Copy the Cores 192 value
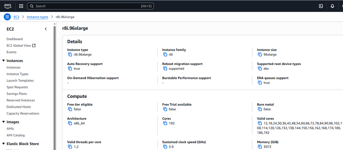The image size is (343, 150). click(165, 123)
